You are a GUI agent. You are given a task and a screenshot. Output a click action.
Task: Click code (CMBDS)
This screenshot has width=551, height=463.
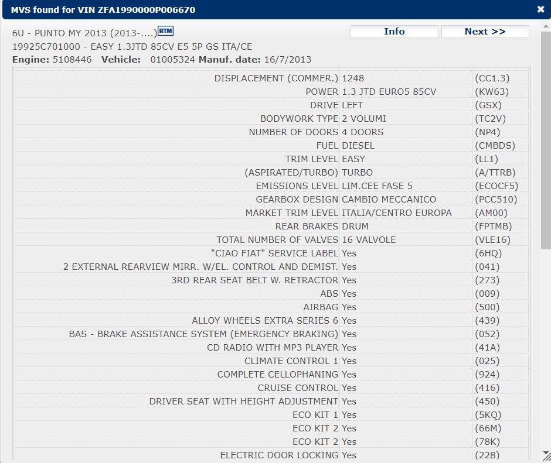[x=495, y=146]
